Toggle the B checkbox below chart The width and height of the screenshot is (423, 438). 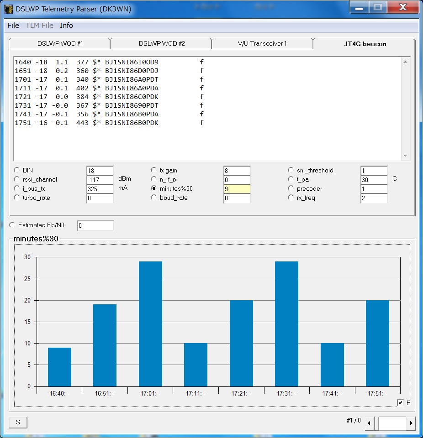[x=401, y=402]
